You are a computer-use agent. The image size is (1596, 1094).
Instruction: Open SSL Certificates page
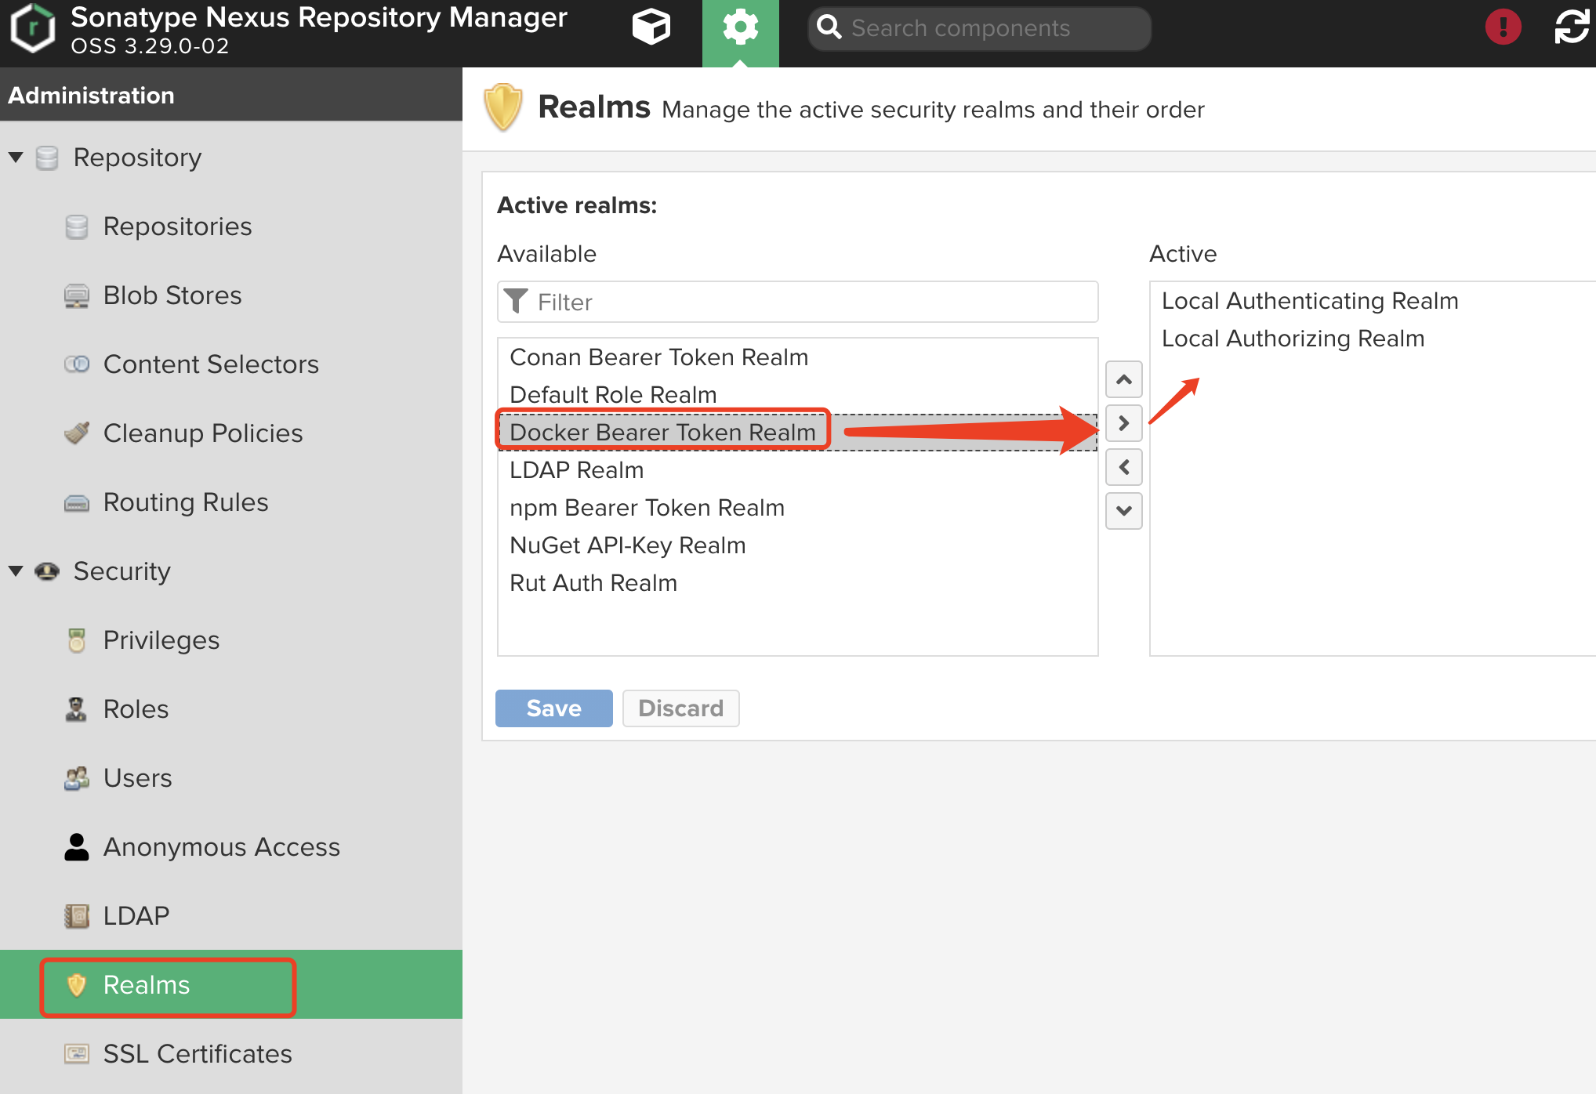pos(198,1054)
